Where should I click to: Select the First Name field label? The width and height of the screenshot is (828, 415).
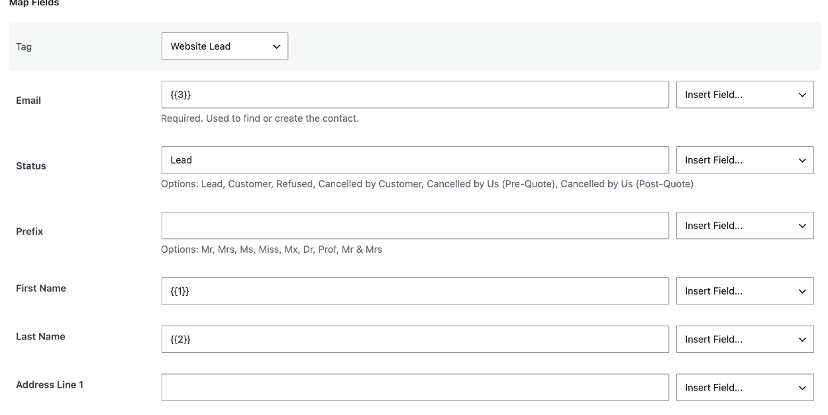point(41,289)
